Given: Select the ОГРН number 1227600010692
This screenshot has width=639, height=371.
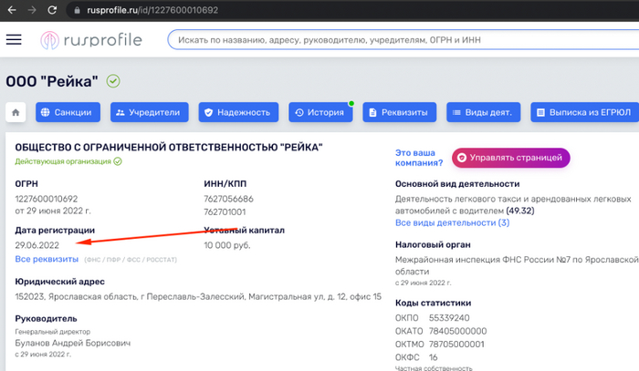Looking at the screenshot, I should pyautogui.click(x=46, y=199).
